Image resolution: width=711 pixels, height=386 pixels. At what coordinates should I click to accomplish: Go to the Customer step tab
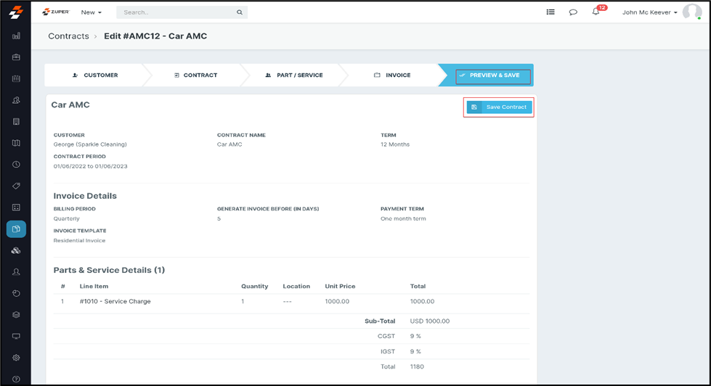point(95,75)
